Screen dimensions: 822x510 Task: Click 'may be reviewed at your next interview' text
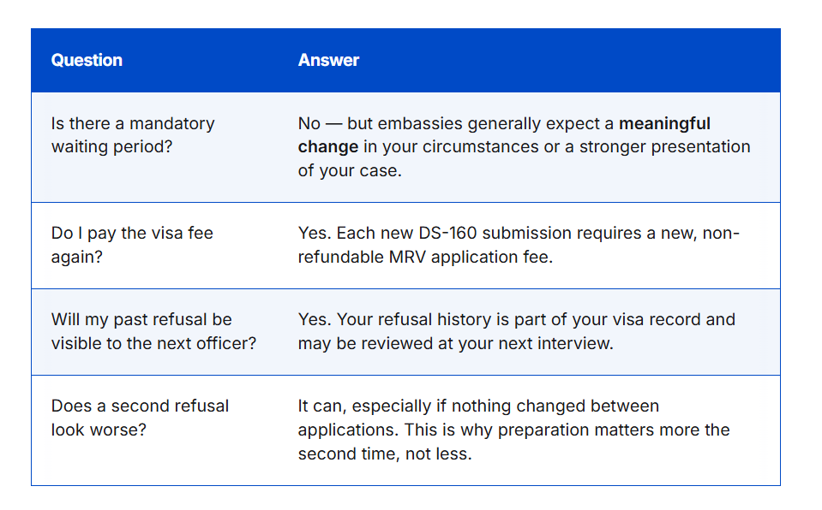(455, 343)
